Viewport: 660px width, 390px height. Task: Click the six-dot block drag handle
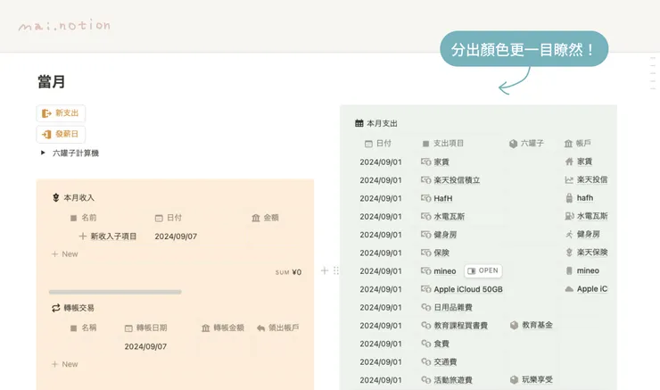pos(336,270)
